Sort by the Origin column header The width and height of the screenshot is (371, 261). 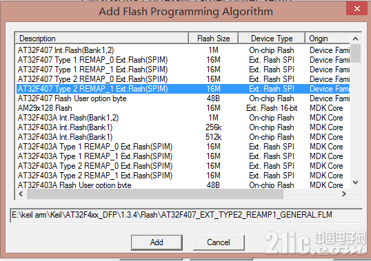pos(328,39)
